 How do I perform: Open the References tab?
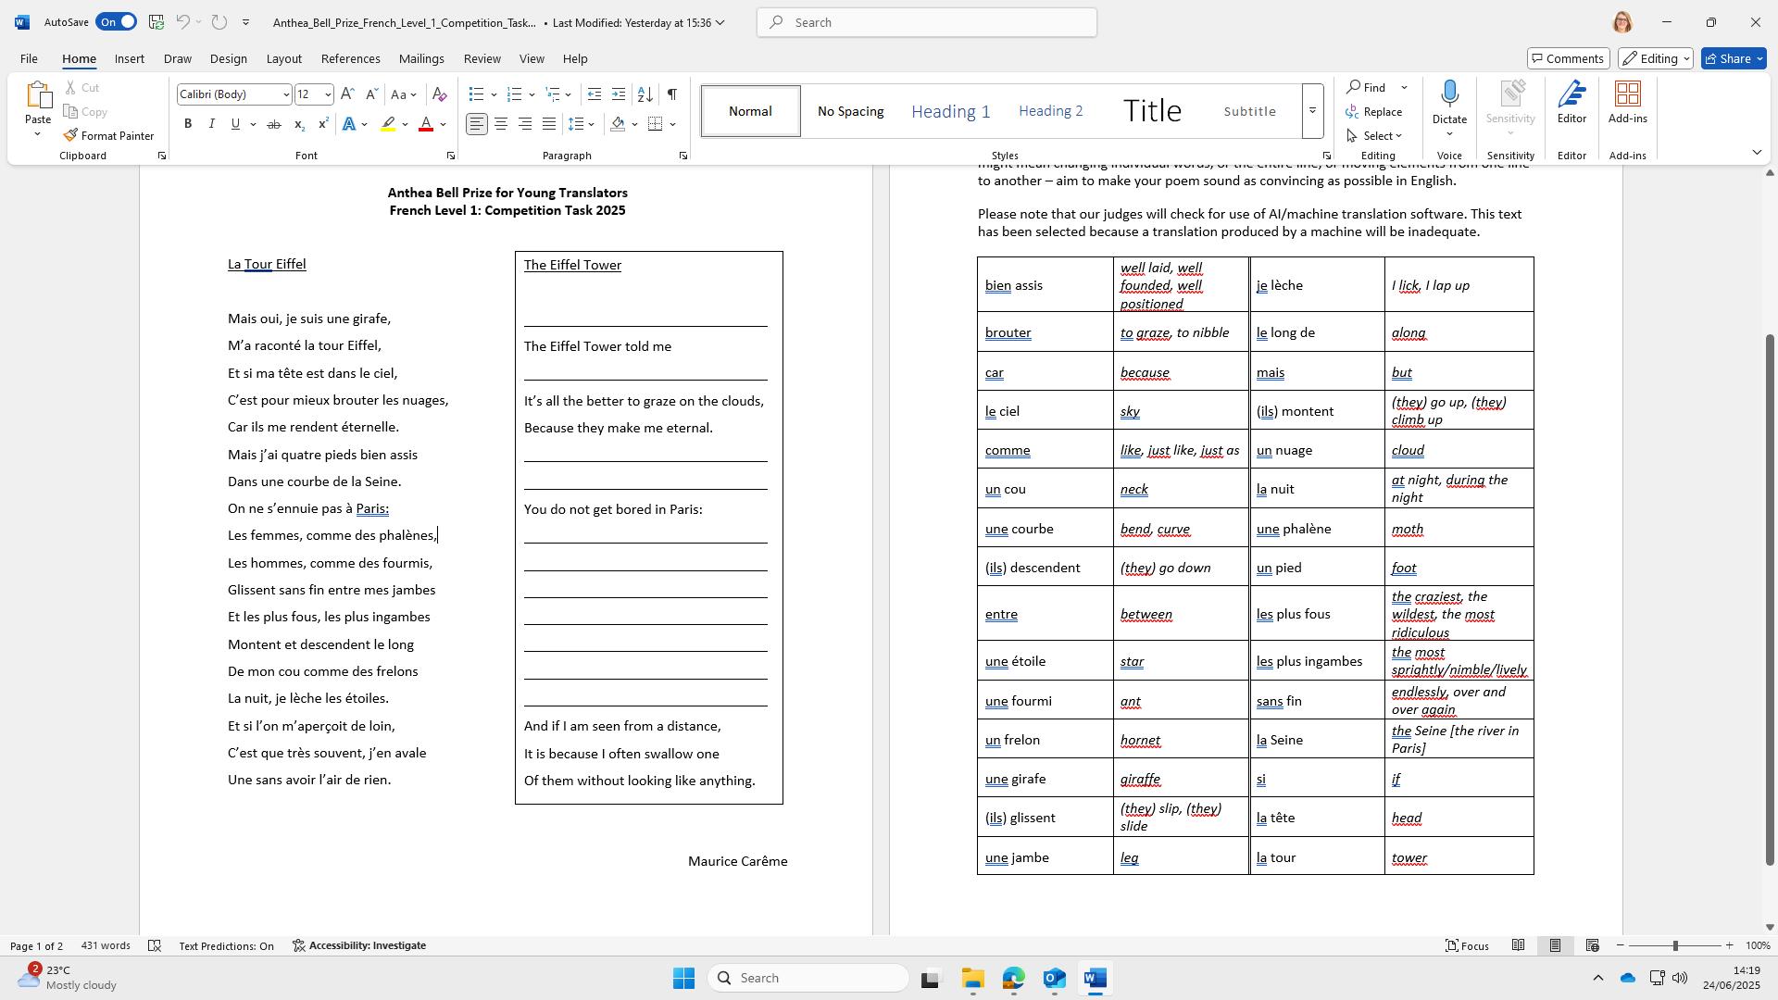pyautogui.click(x=350, y=58)
